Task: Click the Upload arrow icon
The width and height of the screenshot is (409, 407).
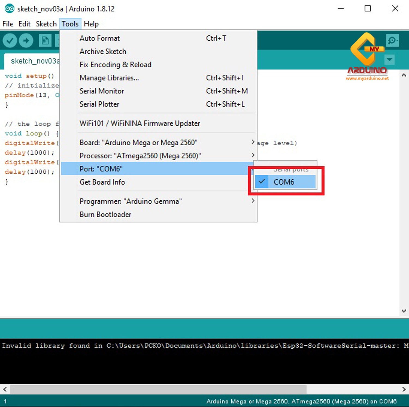Action: [x=26, y=40]
